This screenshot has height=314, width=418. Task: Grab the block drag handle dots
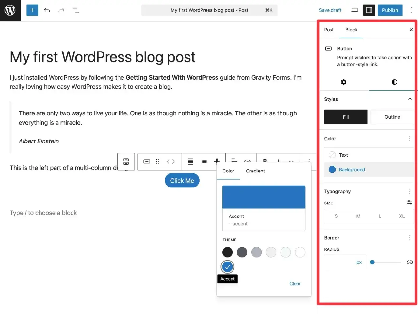click(158, 161)
